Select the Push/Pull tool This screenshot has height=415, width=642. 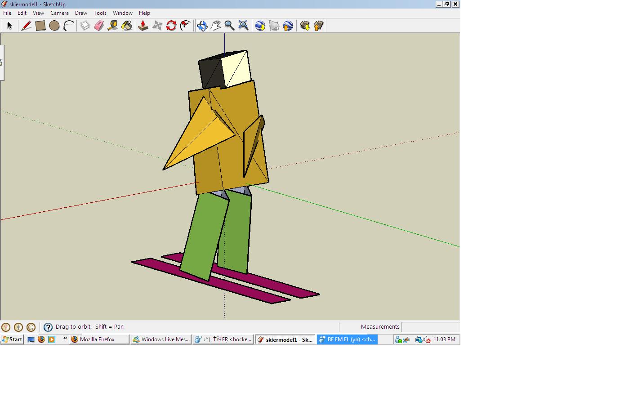pos(143,26)
